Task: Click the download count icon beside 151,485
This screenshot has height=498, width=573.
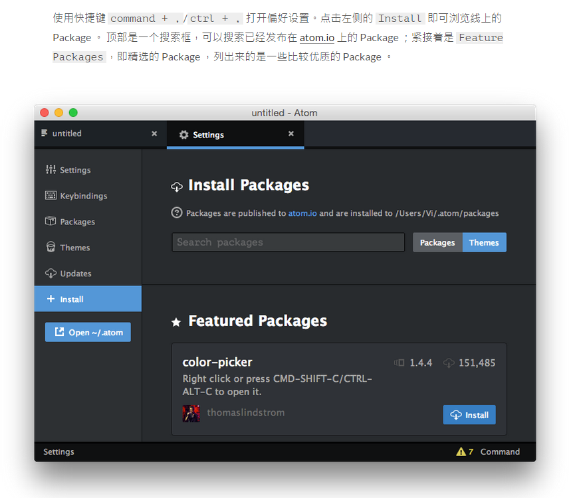Action: 449,363
